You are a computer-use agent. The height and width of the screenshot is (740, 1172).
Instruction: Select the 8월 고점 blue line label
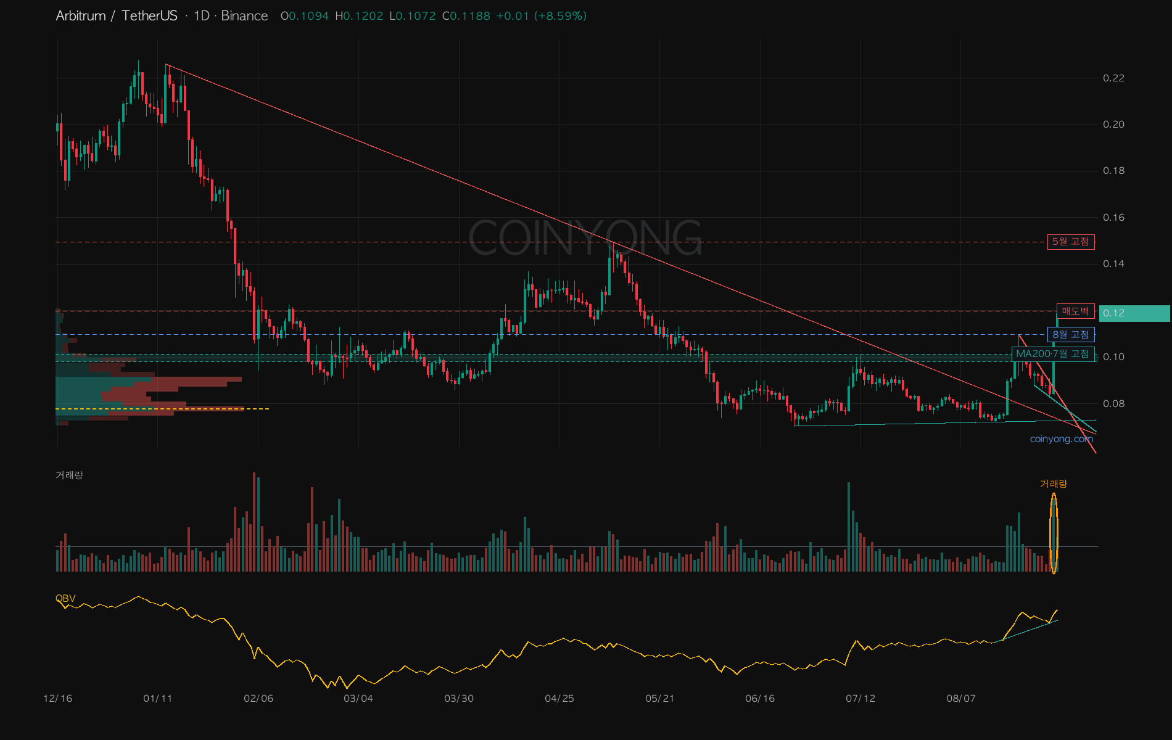pyautogui.click(x=1071, y=335)
